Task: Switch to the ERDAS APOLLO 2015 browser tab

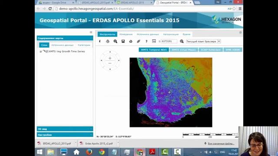Action: tap(134, 3)
